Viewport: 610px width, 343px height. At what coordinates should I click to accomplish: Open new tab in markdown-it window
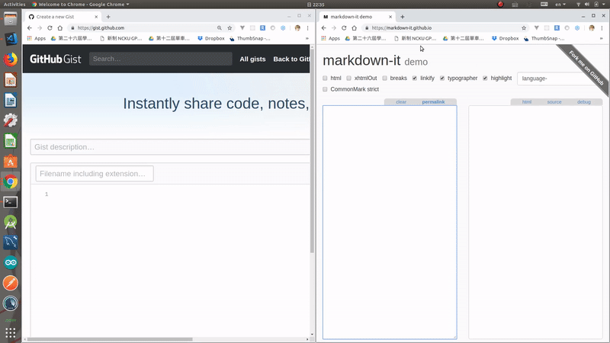pyautogui.click(x=403, y=17)
